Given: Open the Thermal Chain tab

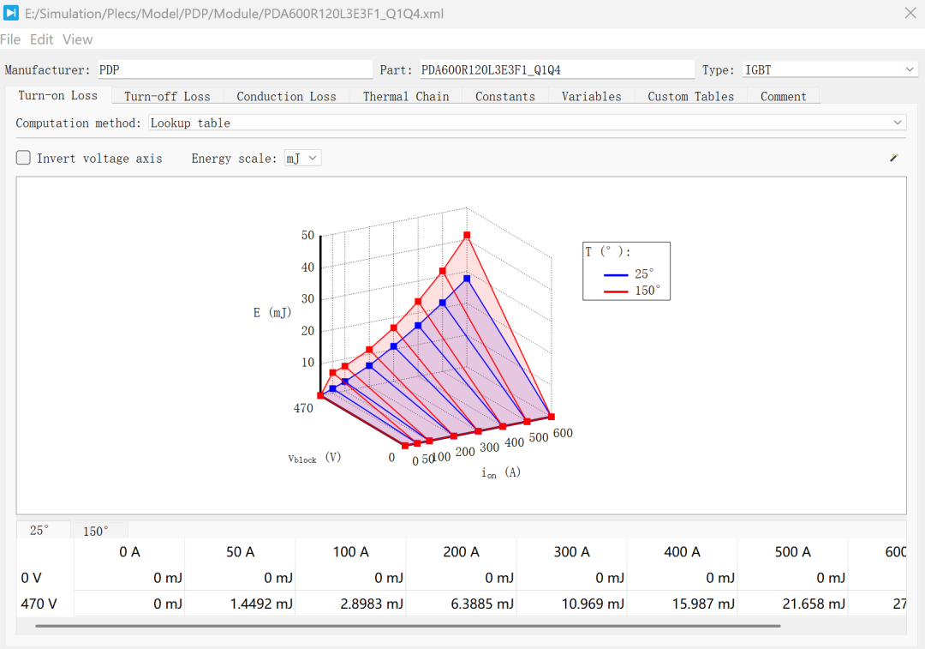Looking at the screenshot, I should tap(406, 96).
